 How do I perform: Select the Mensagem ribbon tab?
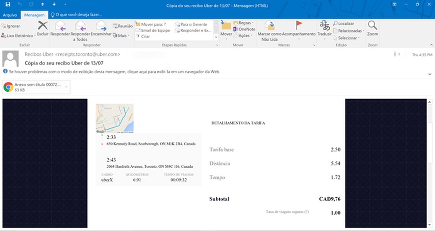[x=34, y=15]
